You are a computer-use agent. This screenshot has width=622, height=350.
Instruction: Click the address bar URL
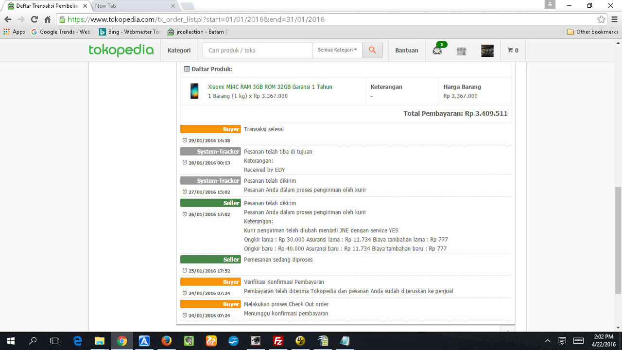tap(196, 19)
